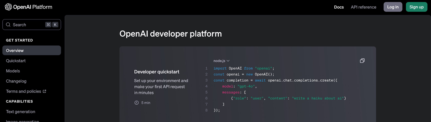Click the 'OpenAI developer platform' page title

tap(171, 34)
